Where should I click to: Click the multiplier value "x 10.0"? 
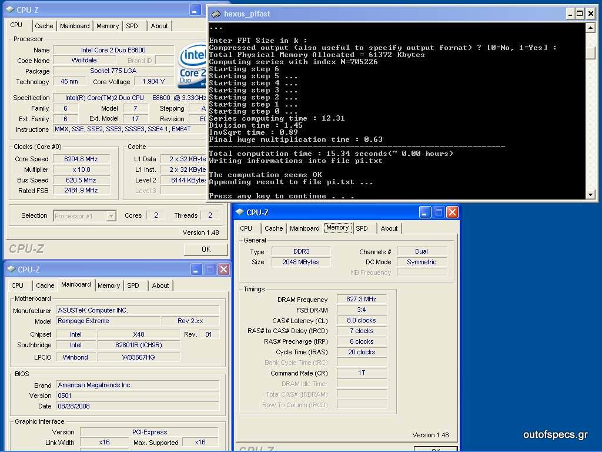coord(81,169)
